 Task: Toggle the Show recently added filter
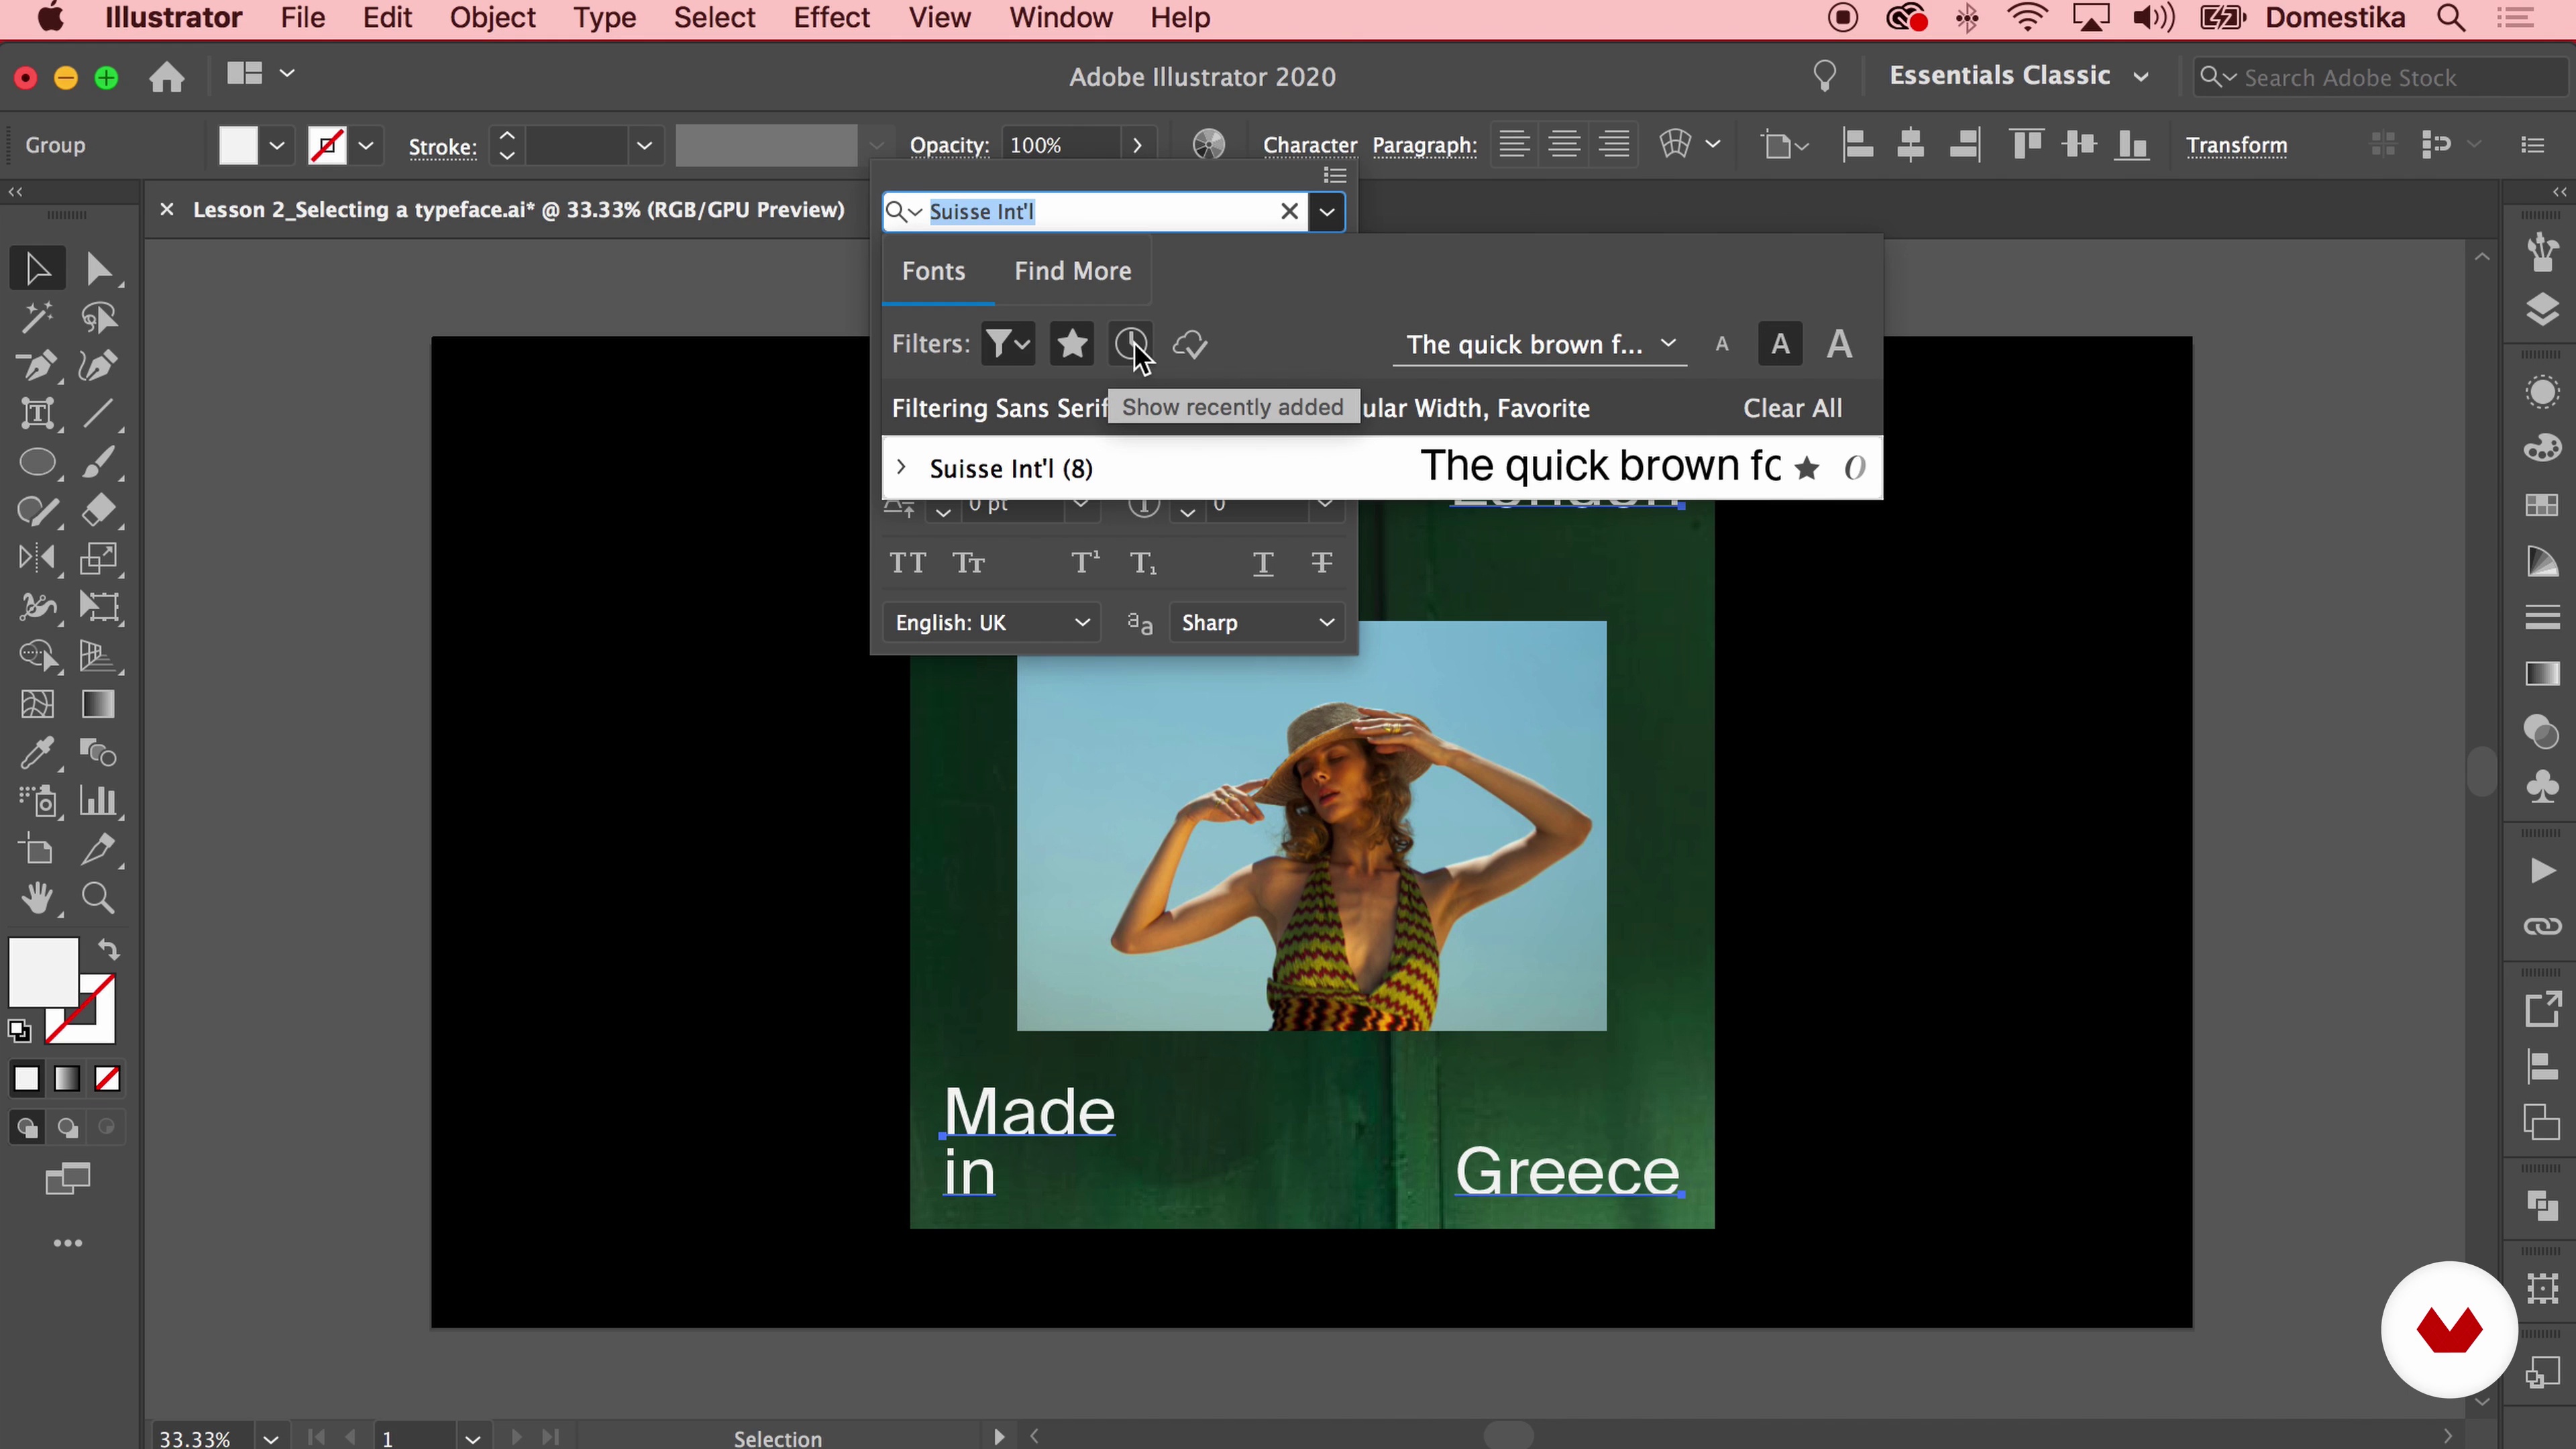[x=1130, y=344]
